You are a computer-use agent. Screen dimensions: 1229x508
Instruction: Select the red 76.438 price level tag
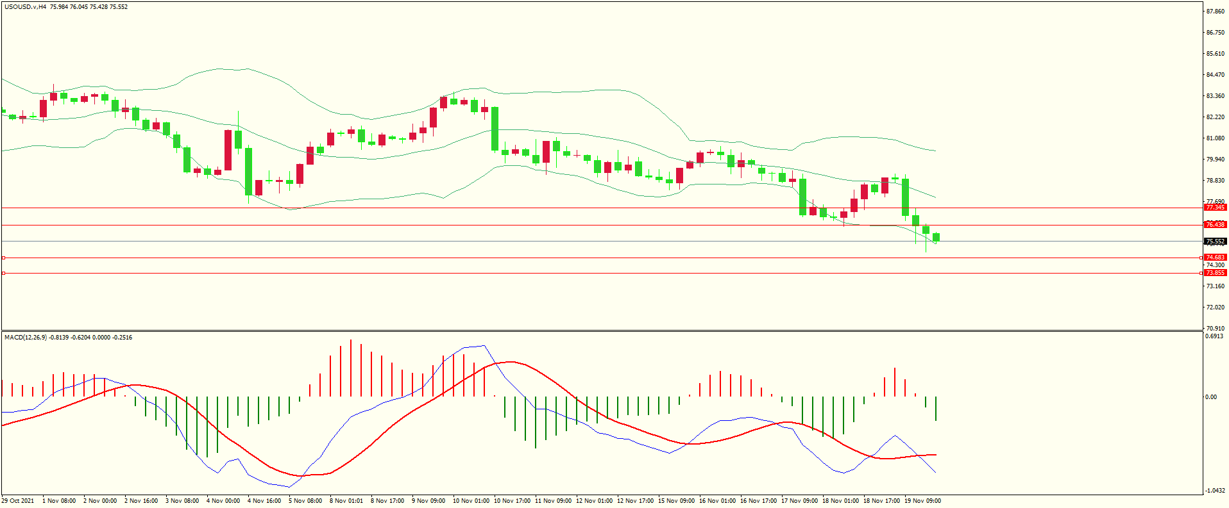(1215, 225)
